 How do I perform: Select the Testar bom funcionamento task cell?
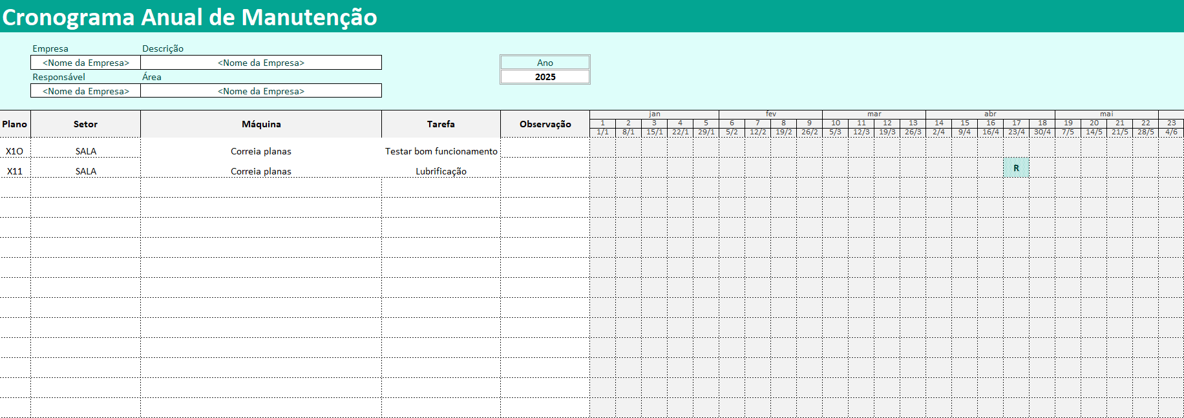[441, 151]
